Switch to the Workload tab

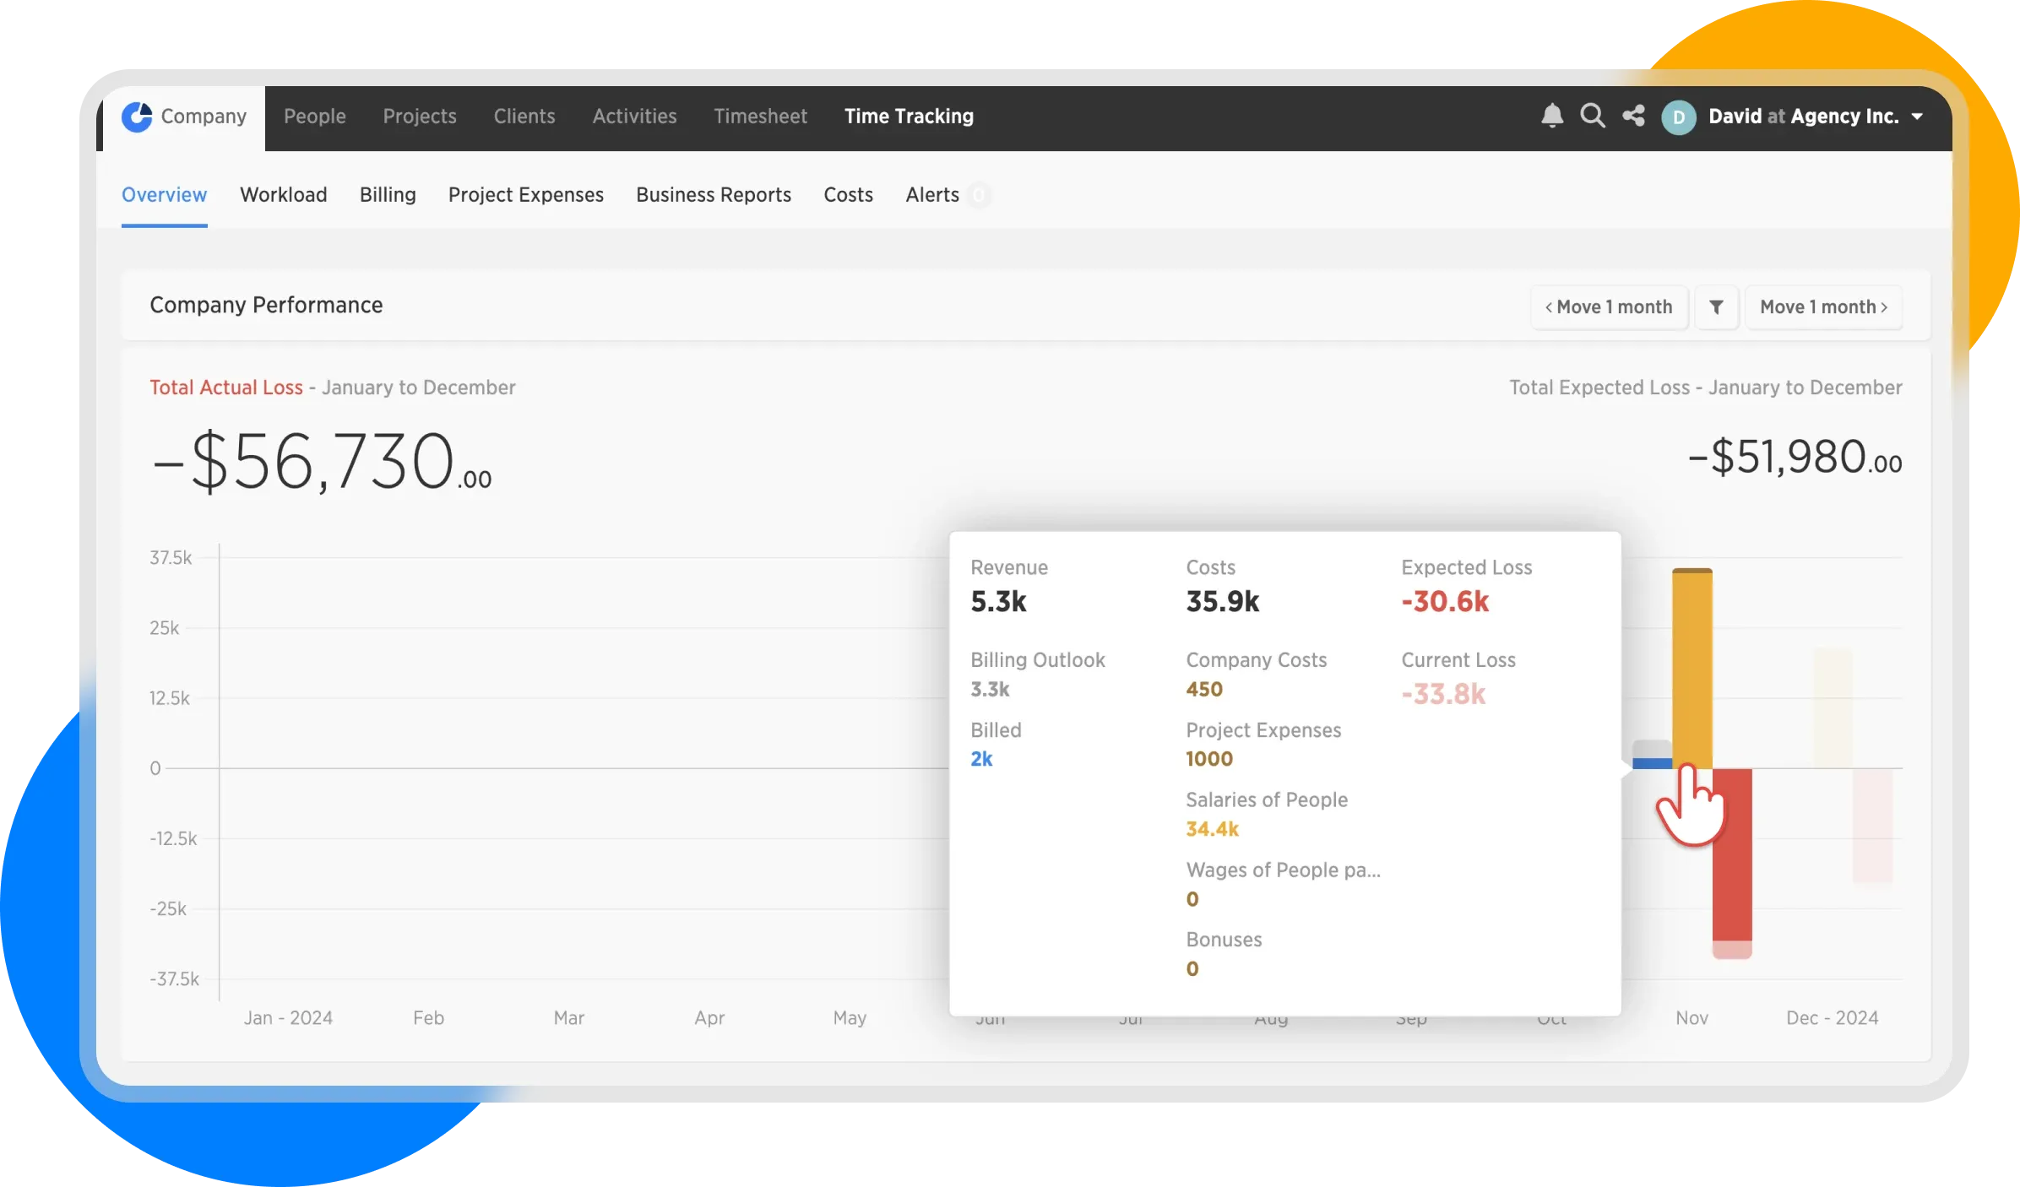pos(283,195)
